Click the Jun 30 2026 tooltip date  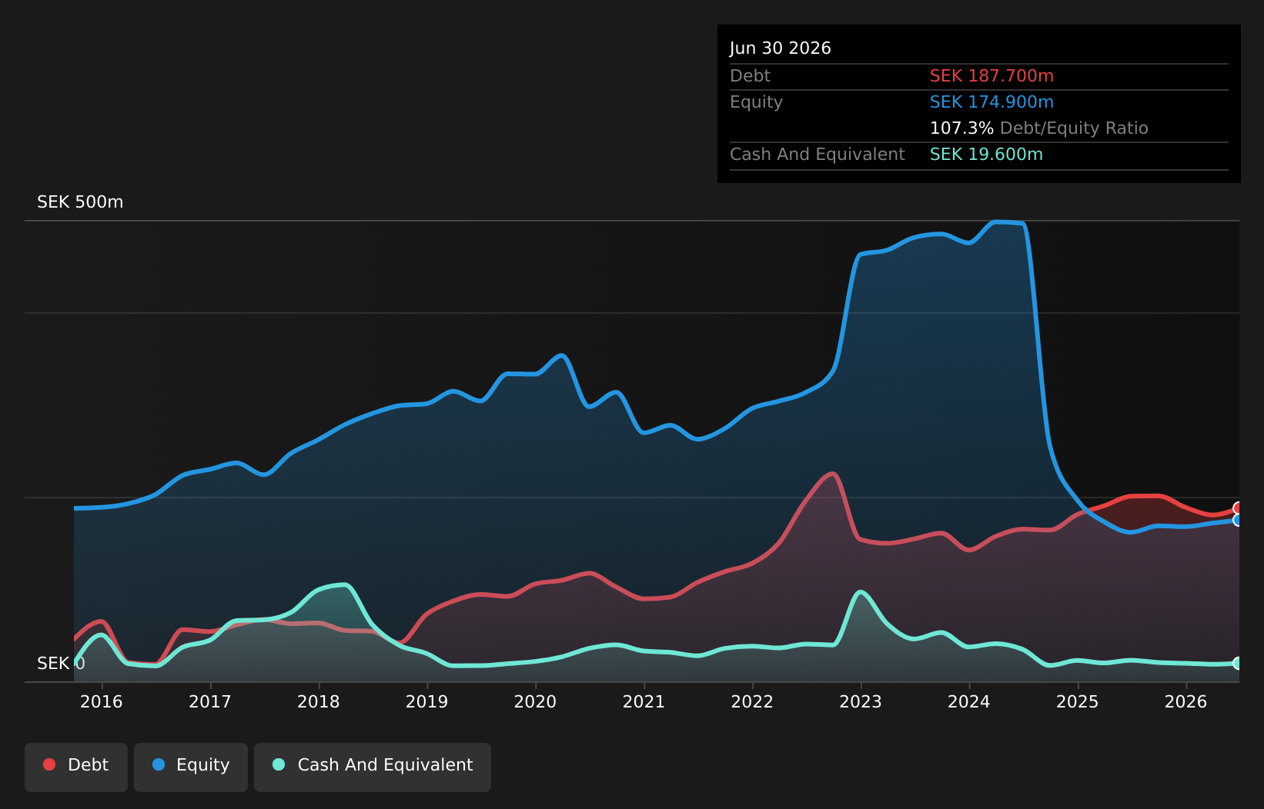tap(781, 48)
